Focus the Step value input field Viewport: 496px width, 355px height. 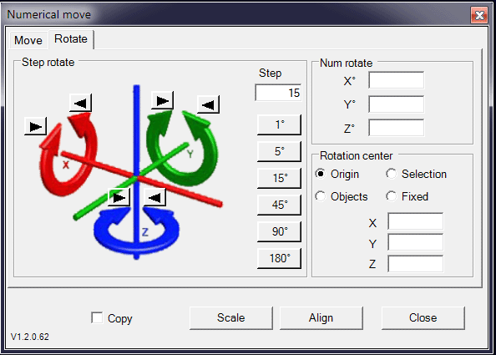pos(278,93)
